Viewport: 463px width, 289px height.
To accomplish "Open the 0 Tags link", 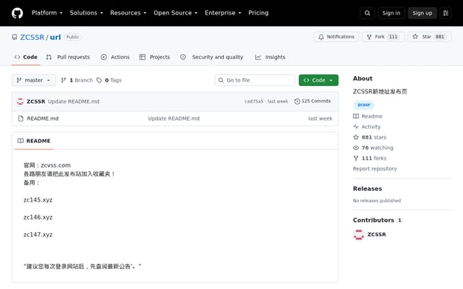I will click(x=109, y=80).
